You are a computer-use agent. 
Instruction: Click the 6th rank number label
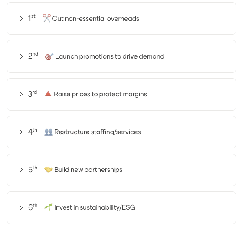(33, 207)
